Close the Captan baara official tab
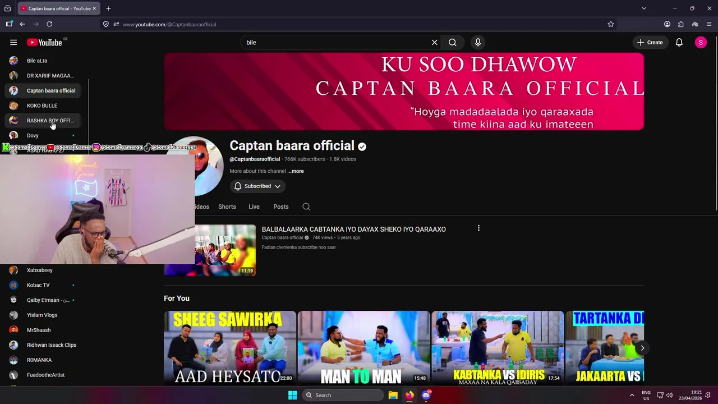This screenshot has height=404, width=718. (x=94, y=8)
